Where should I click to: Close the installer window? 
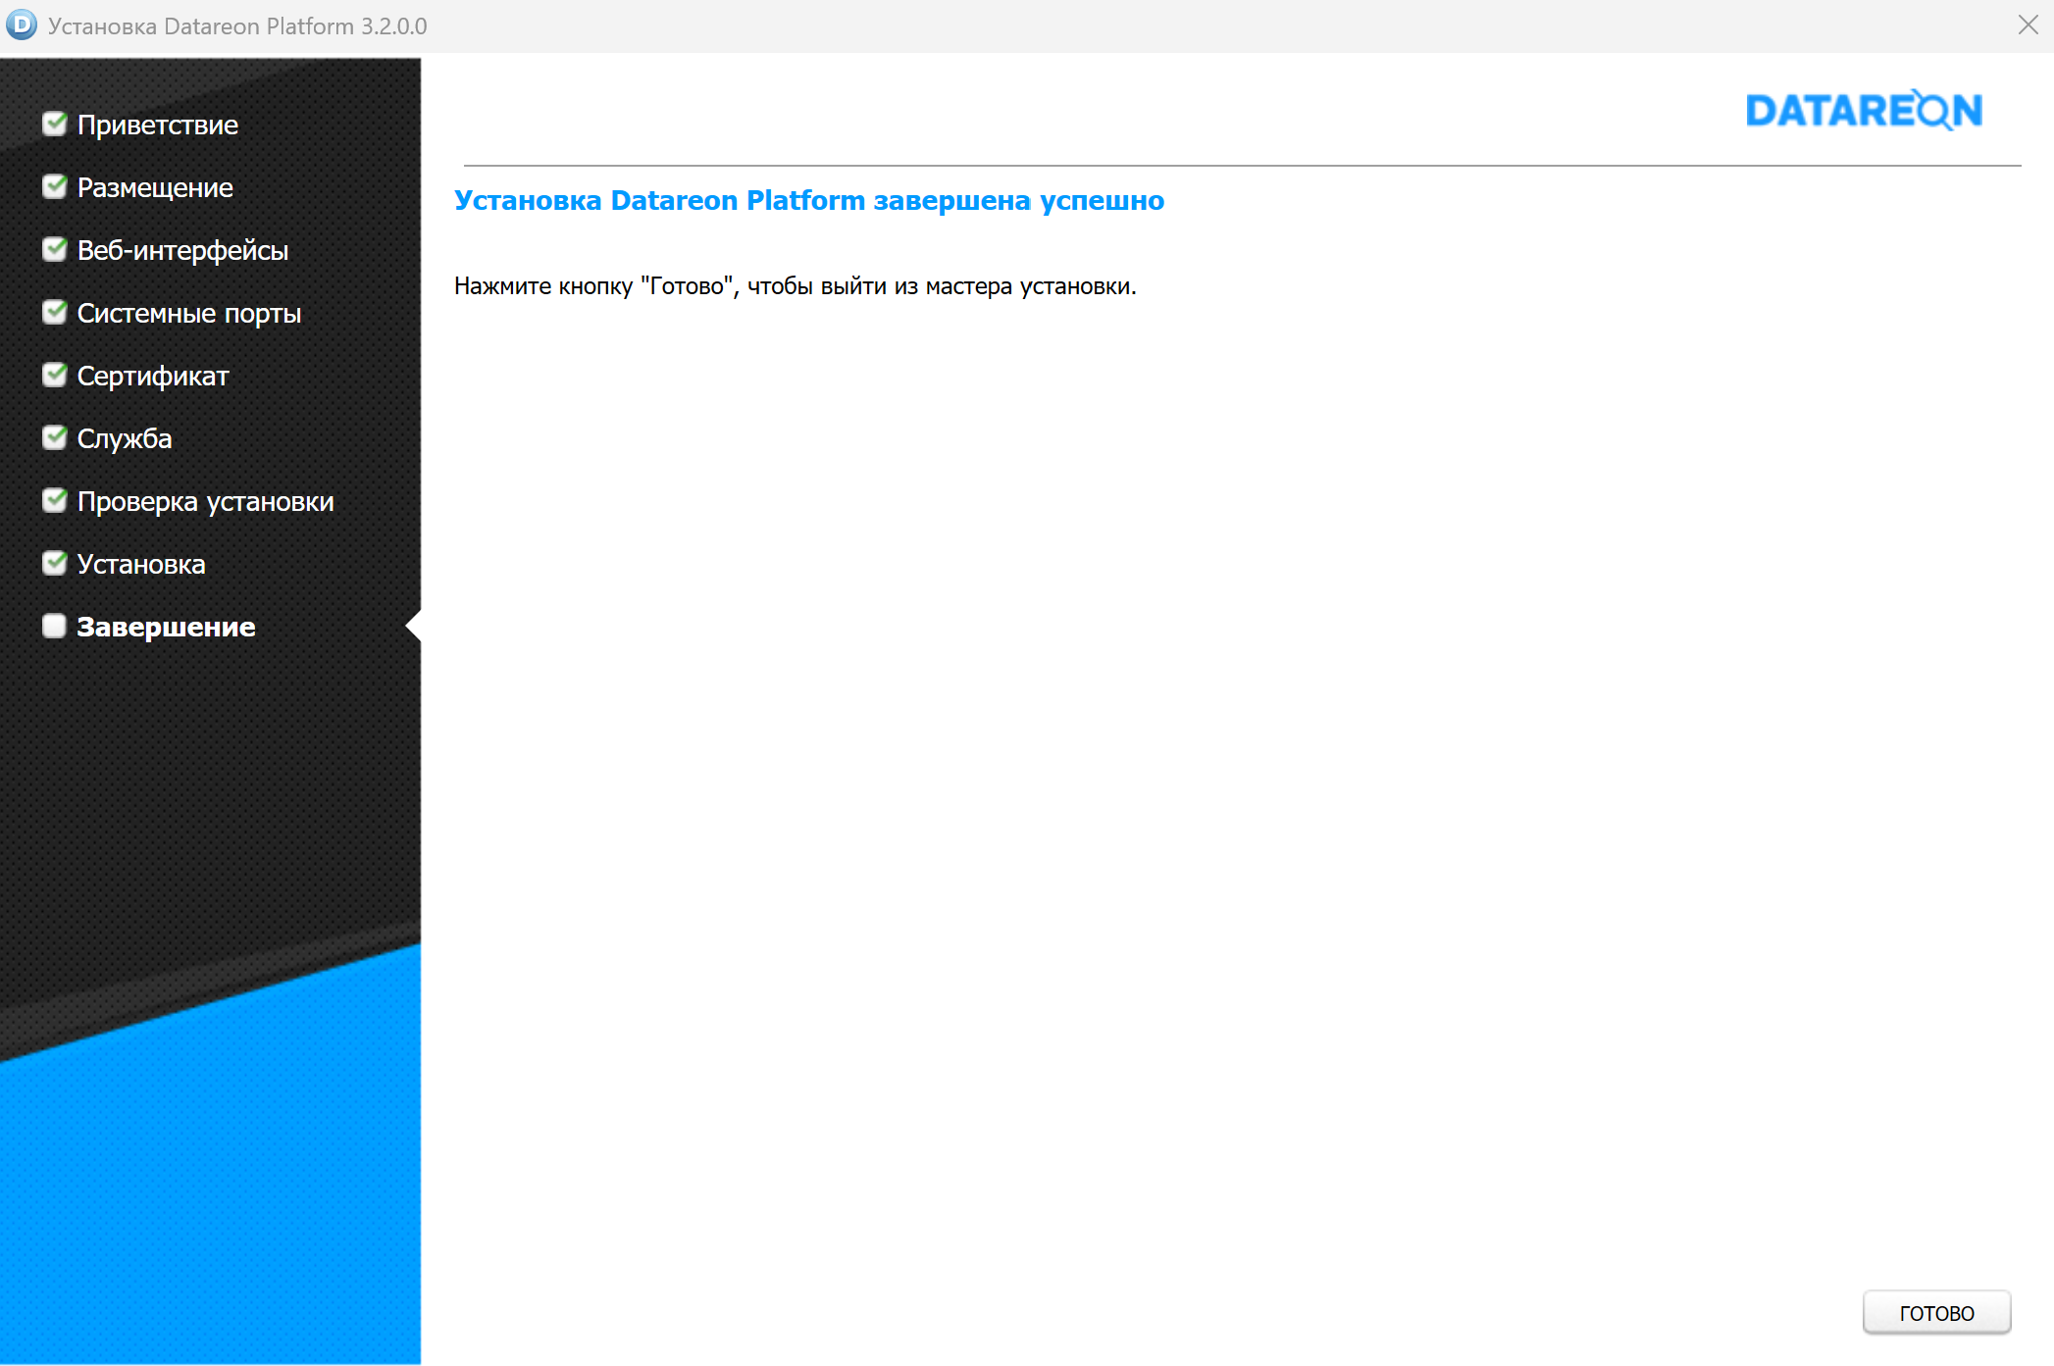pos(2028,25)
